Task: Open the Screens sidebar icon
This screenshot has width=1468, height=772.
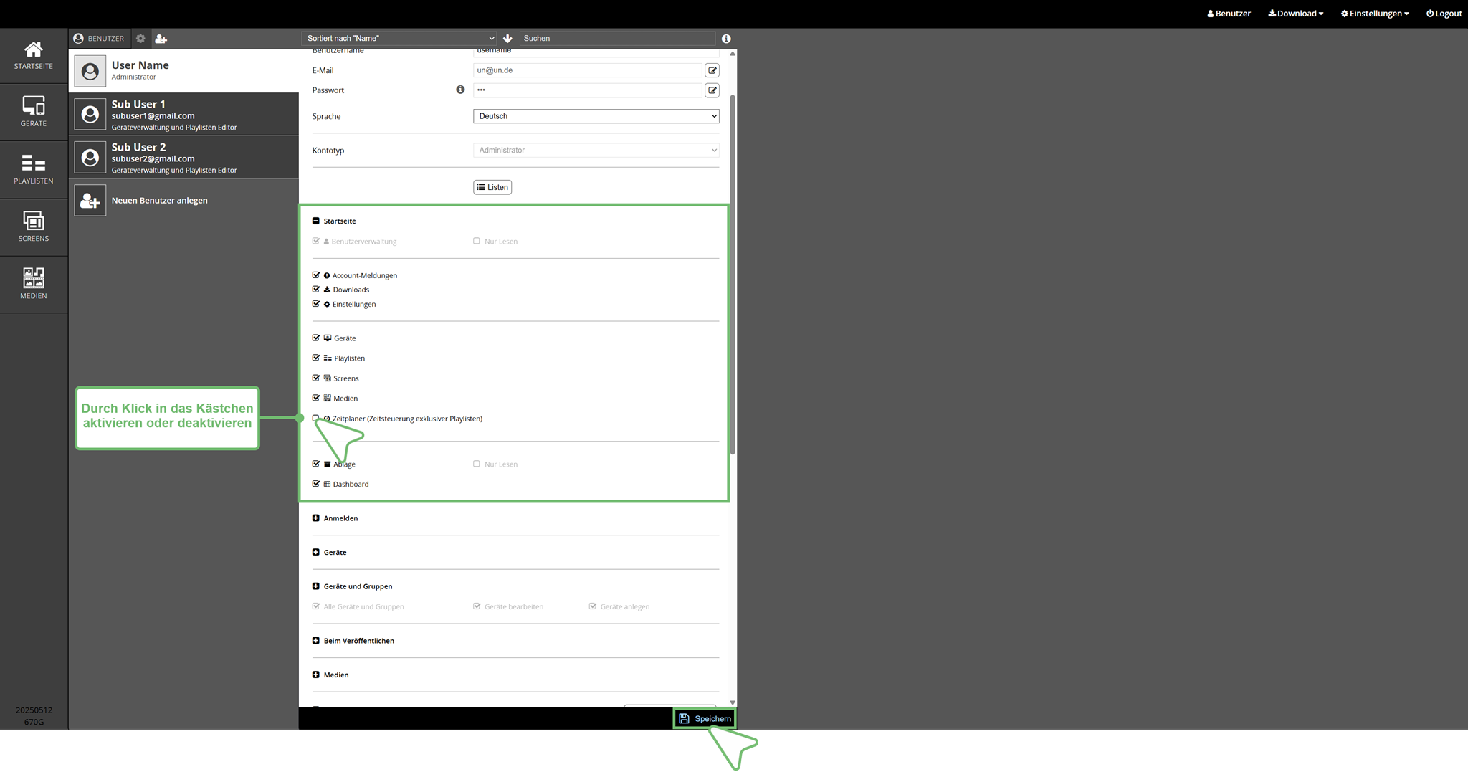Action: tap(34, 227)
